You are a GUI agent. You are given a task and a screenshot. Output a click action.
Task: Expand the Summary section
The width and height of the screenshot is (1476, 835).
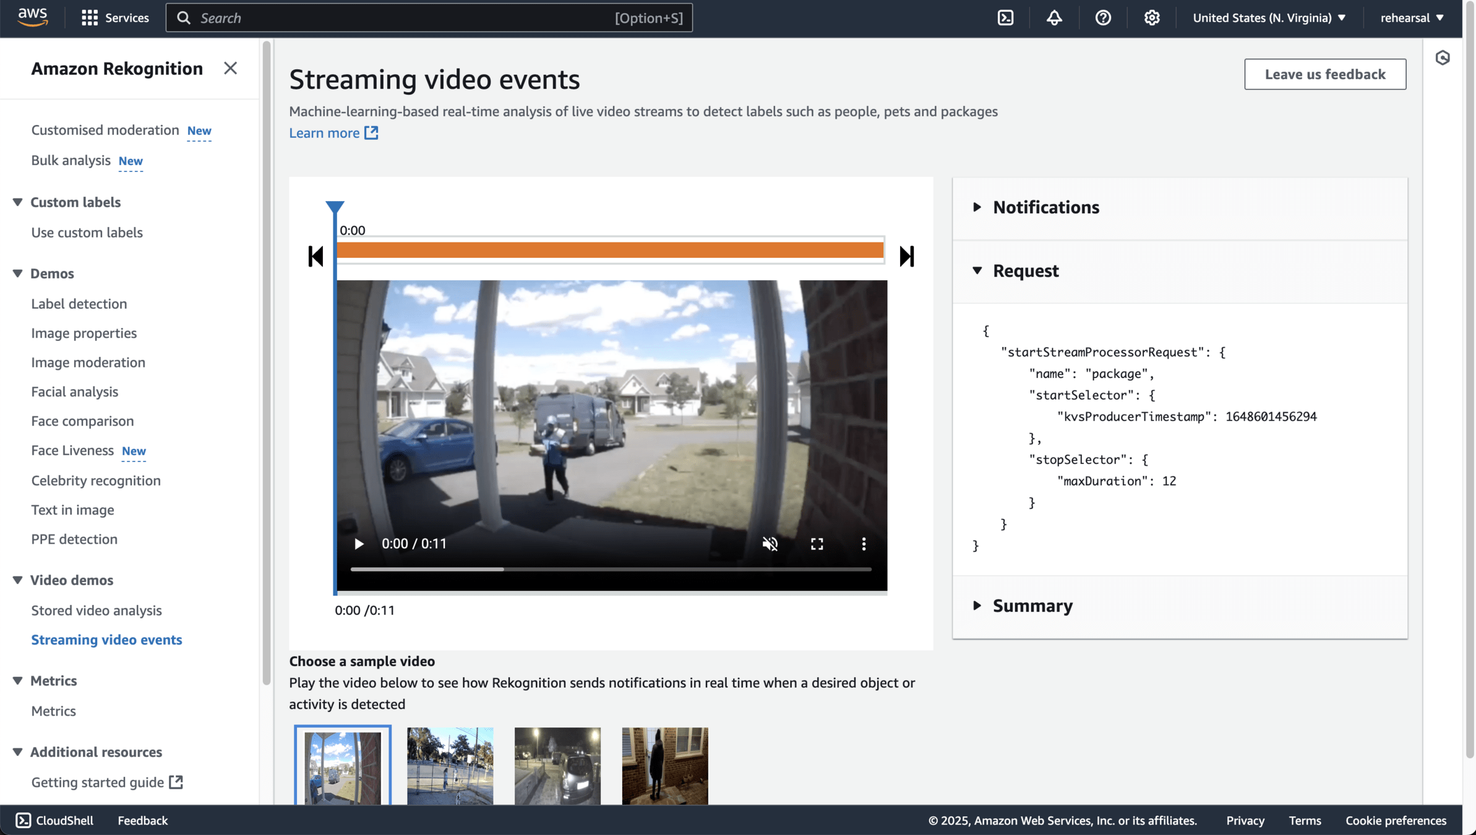pos(1032,606)
